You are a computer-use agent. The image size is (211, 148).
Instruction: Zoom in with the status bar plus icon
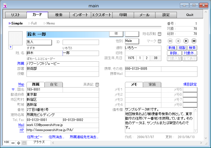(19, 143)
